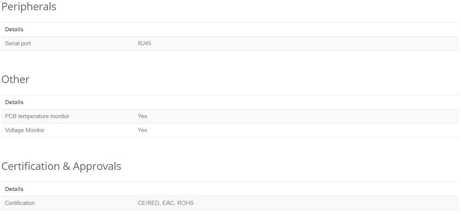
Task: Click the Other section heading
Action: point(15,79)
